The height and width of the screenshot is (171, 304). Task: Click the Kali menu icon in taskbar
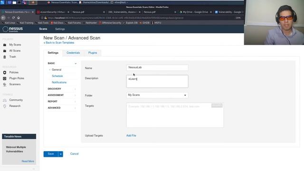point(2,2)
